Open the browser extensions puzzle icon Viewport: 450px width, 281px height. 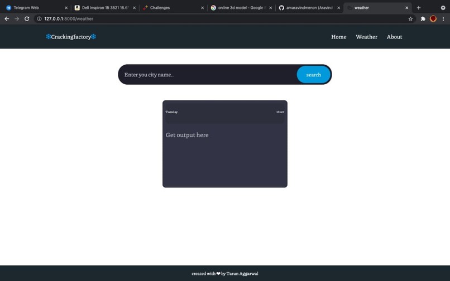[423, 18]
